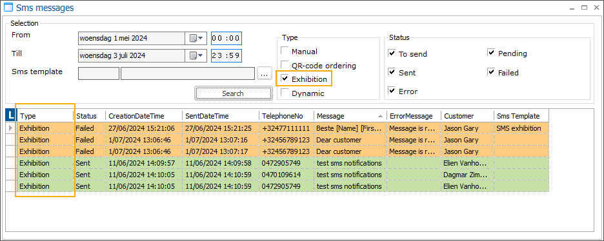Click the sort arrow in the Message column header
Screen dimensions: 604x241
pyautogui.click(x=380, y=116)
